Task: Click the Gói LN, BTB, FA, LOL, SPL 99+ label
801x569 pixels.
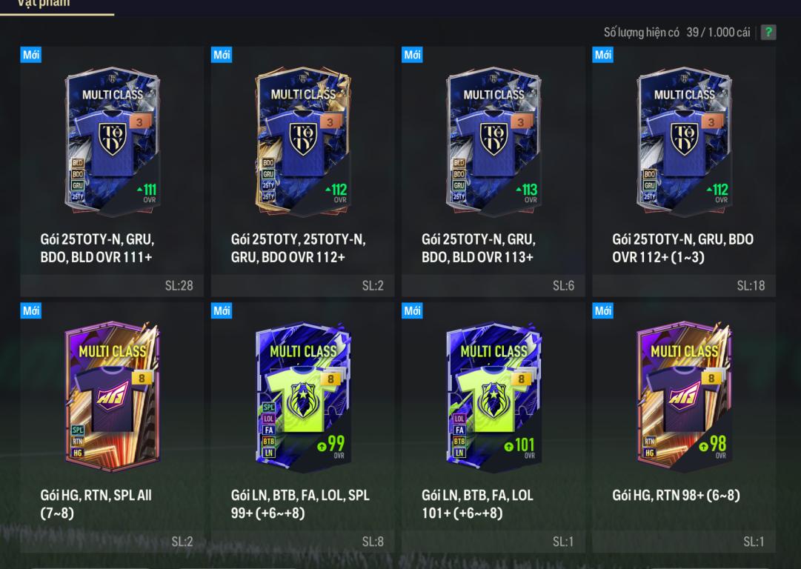Action: [x=300, y=504]
